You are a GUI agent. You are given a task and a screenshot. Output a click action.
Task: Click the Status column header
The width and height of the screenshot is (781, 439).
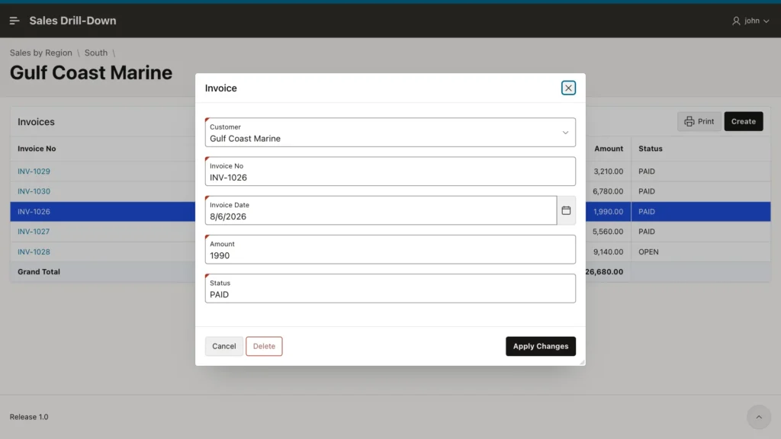coord(651,149)
